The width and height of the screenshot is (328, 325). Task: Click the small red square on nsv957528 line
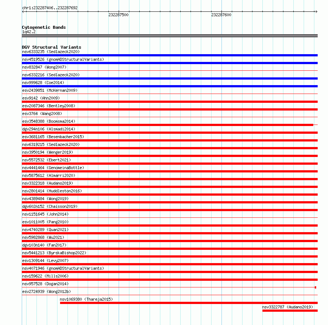[x=315, y=287]
